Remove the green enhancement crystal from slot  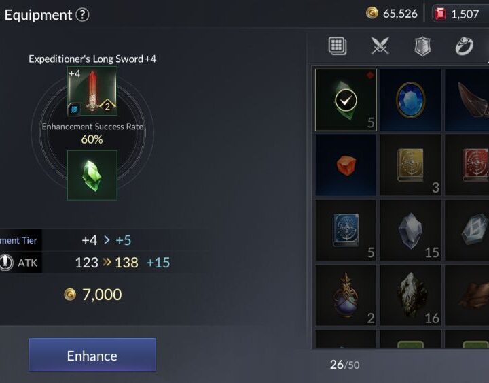point(92,176)
